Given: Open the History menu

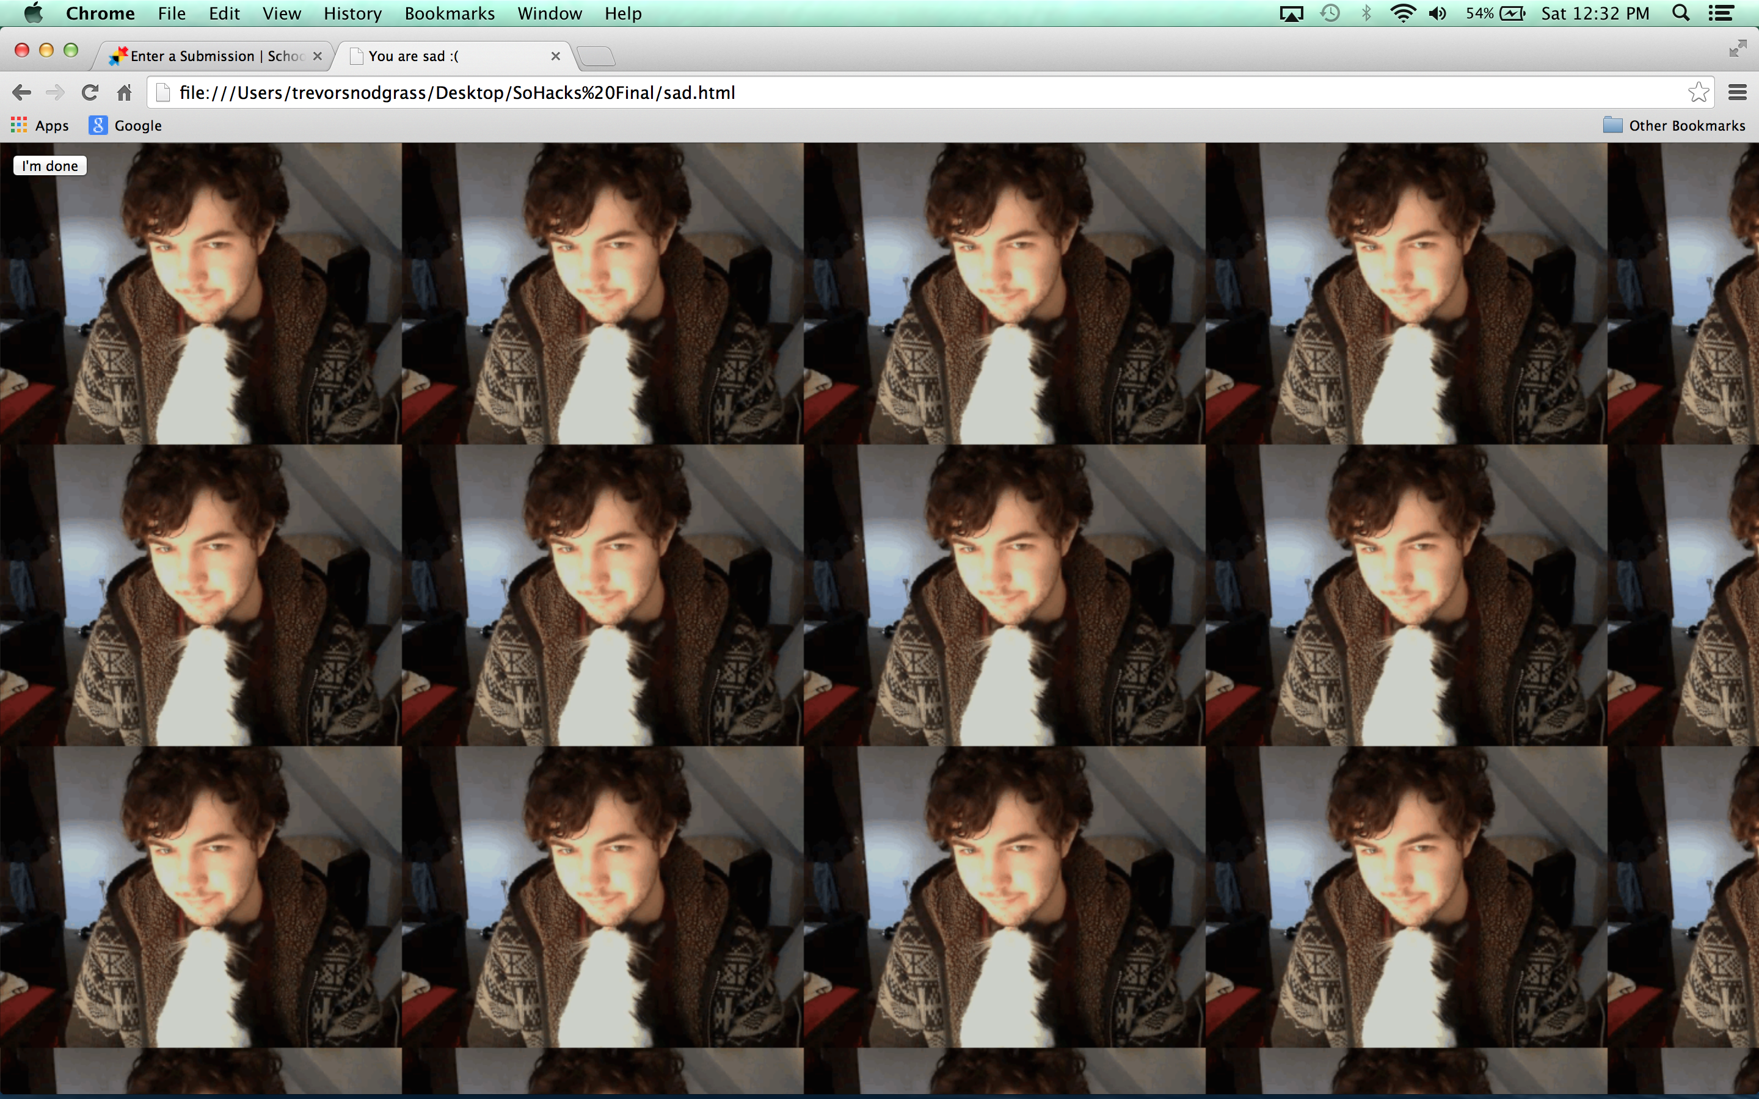Looking at the screenshot, I should pyautogui.click(x=352, y=13).
